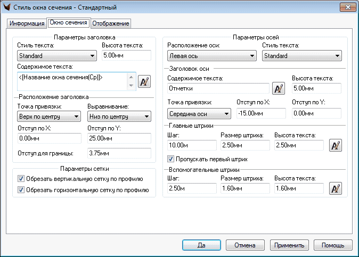Switch to the Информация tab
Screen dimensions: 359x257
point(27,23)
